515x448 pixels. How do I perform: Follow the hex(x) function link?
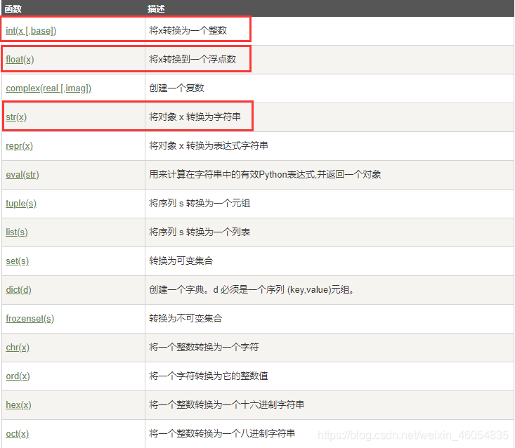click(18, 405)
